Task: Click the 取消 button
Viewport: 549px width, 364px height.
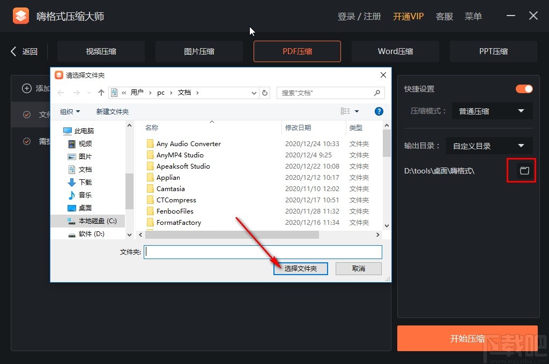Action: [359, 269]
